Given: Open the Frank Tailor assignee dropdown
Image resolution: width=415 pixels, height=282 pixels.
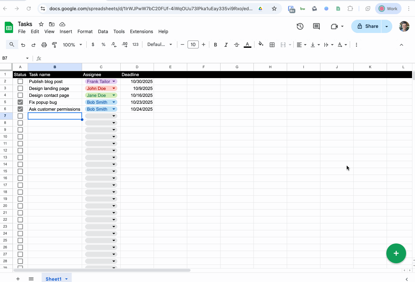Looking at the screenshot, I should click(x=114, y=81).
